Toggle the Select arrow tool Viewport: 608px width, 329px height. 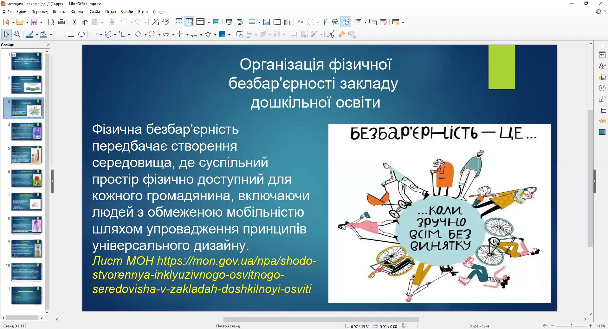pyautogui.click(x=6, y=34)
